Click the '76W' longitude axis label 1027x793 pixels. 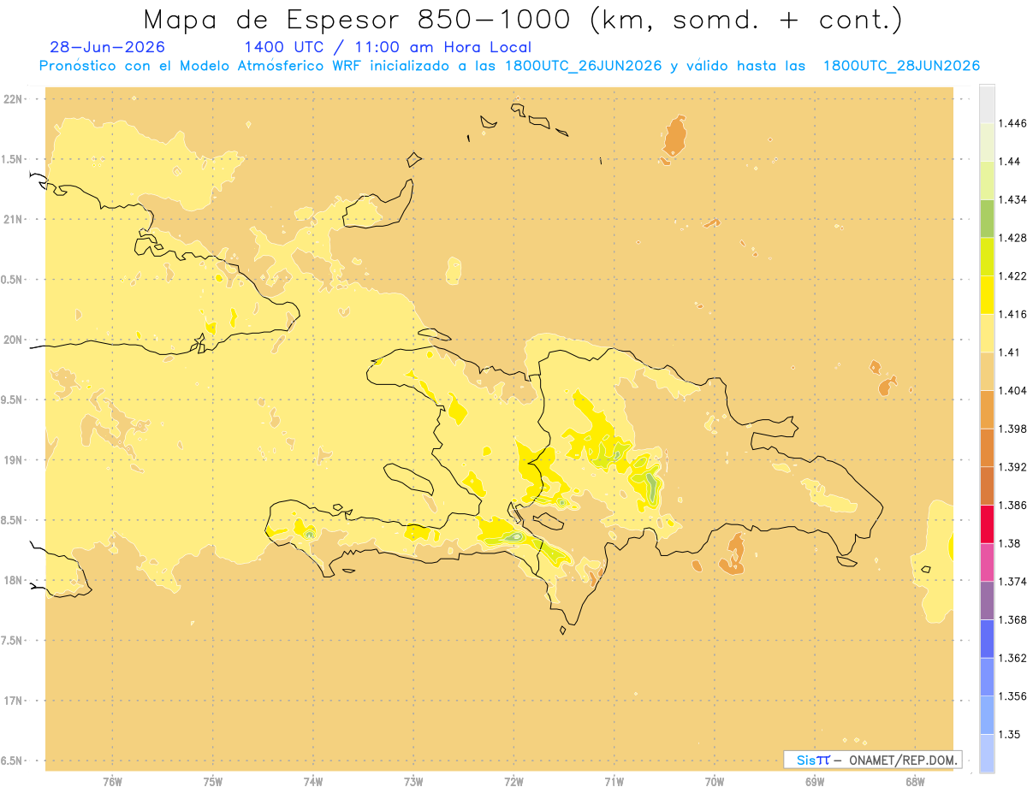click(x=112, y=782)
